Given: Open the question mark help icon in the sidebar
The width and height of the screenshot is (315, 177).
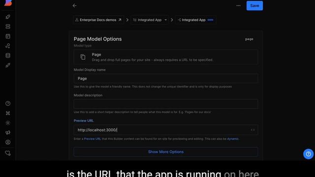Looking at the screenshot, I should 8,103.
